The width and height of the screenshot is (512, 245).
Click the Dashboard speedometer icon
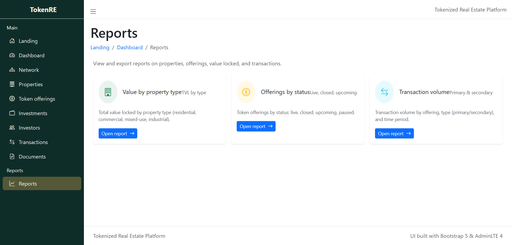tap(12, 55)
